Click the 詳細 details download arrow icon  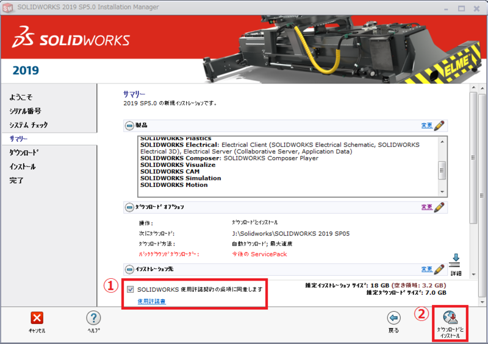[x=454, y=260]
